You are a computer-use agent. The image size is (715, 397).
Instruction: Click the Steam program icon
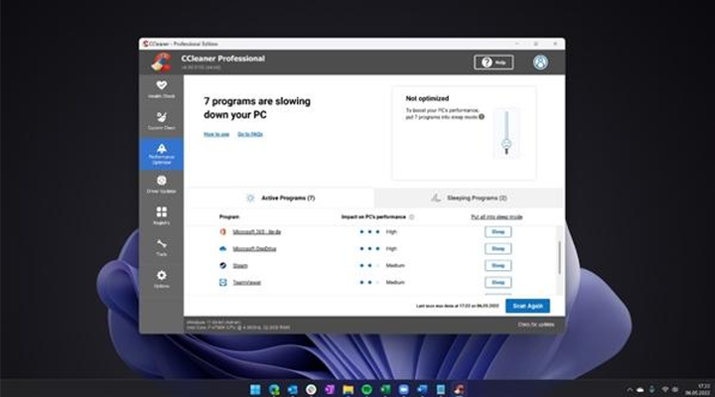(222, 265)
